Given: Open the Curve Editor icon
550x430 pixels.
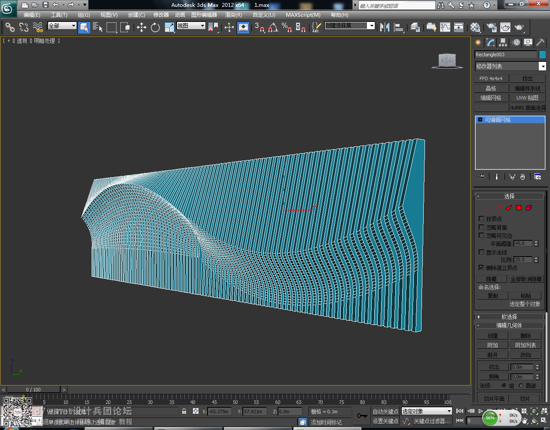Looking at the screenshot, I should (x=445, y=27).
